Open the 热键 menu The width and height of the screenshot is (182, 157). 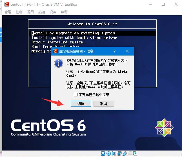pyautogui.click(x=42, y=12)
